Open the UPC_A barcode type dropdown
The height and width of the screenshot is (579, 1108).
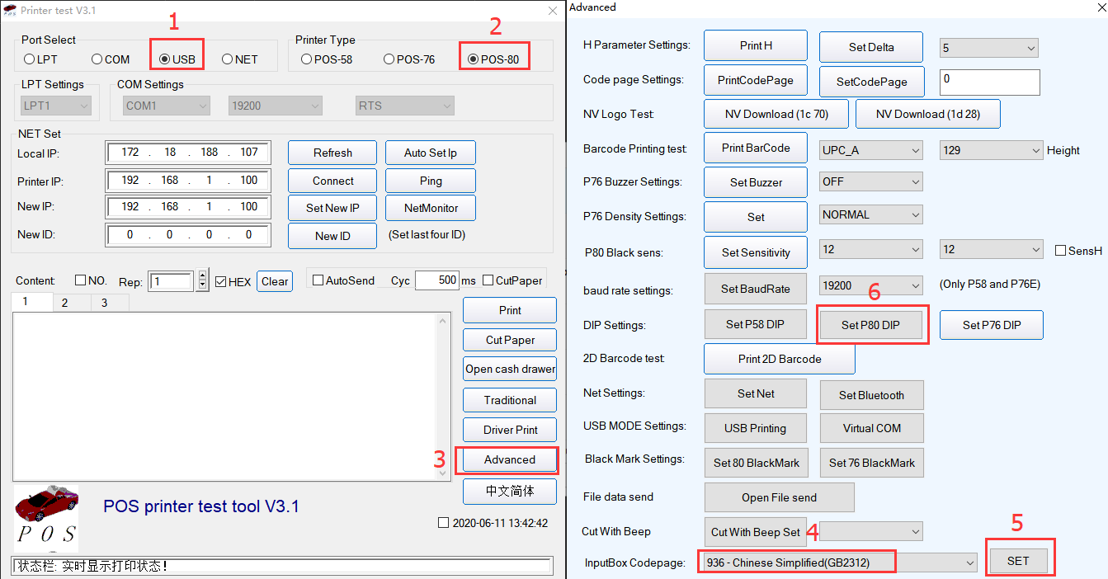[870, 150]
